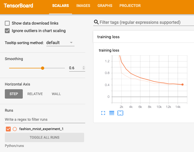
Task: Set horizontal axis to WALL
Action: click(56, 94)
